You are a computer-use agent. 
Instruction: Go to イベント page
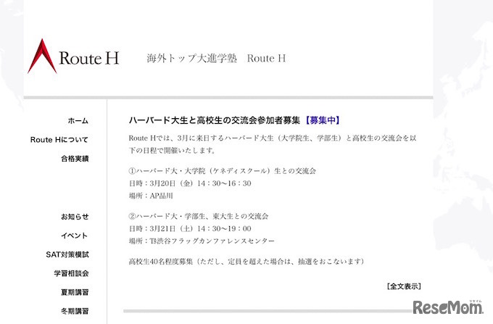(x=74, y=236)
